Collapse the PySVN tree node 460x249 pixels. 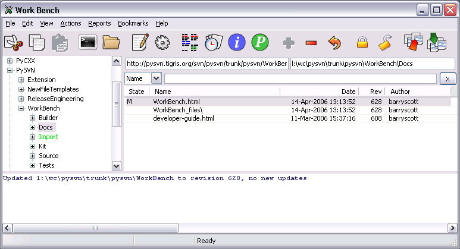(x=10, y=70)
